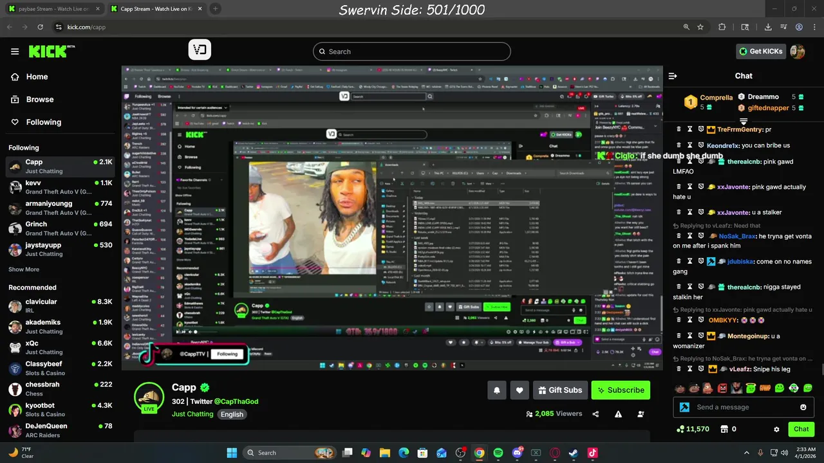Click the Get KICKs button
Image resolution: width=824 pixels, height=463 pixels.
760,51
